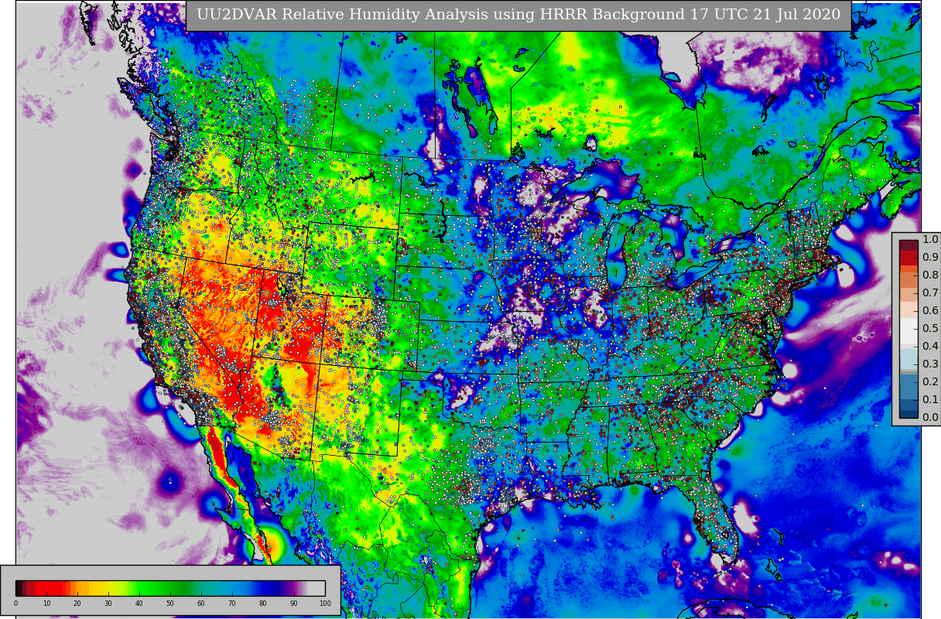
Task: Click the UU2DVAR Relative Humidity Analysis title
Action: (x=518, y=15)
